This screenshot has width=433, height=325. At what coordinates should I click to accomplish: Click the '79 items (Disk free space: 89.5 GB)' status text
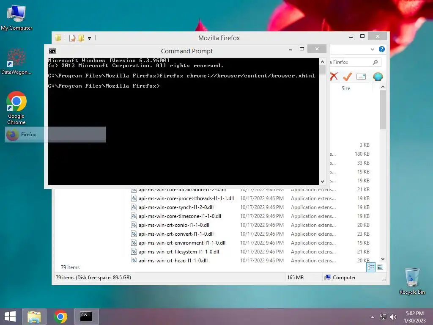coord(93,278)
